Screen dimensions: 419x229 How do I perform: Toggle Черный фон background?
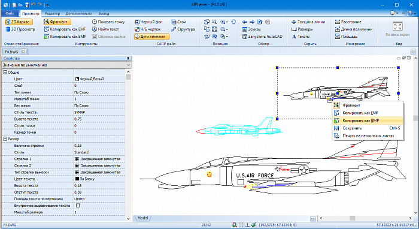(148, 22)
